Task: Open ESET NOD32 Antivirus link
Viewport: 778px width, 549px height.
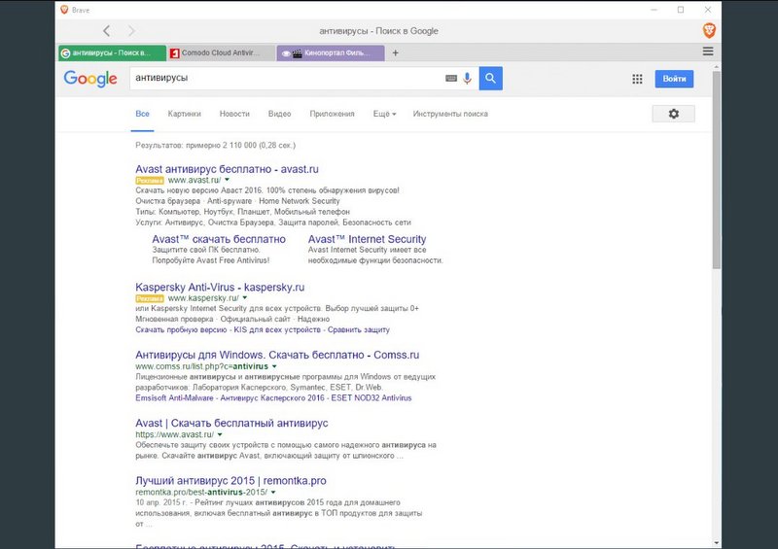Action: pyautogui.click(x=371, y=398)
